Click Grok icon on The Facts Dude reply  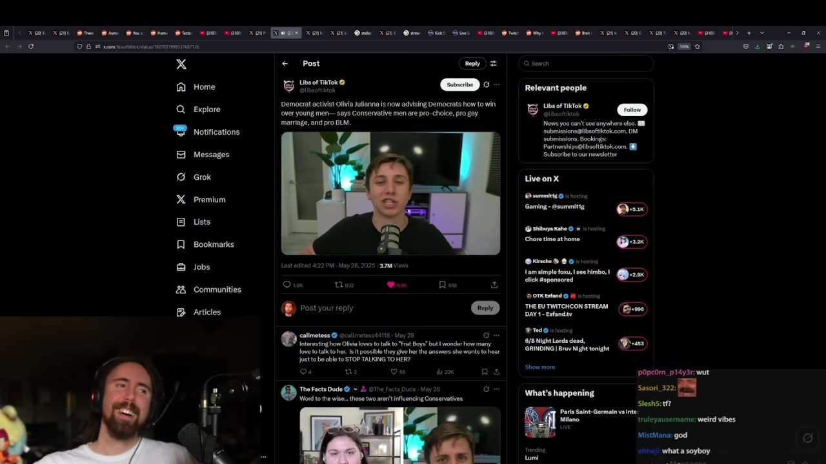487,389
